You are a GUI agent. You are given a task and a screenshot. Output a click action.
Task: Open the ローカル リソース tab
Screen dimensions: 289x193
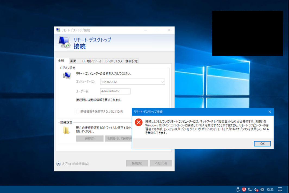92,61
